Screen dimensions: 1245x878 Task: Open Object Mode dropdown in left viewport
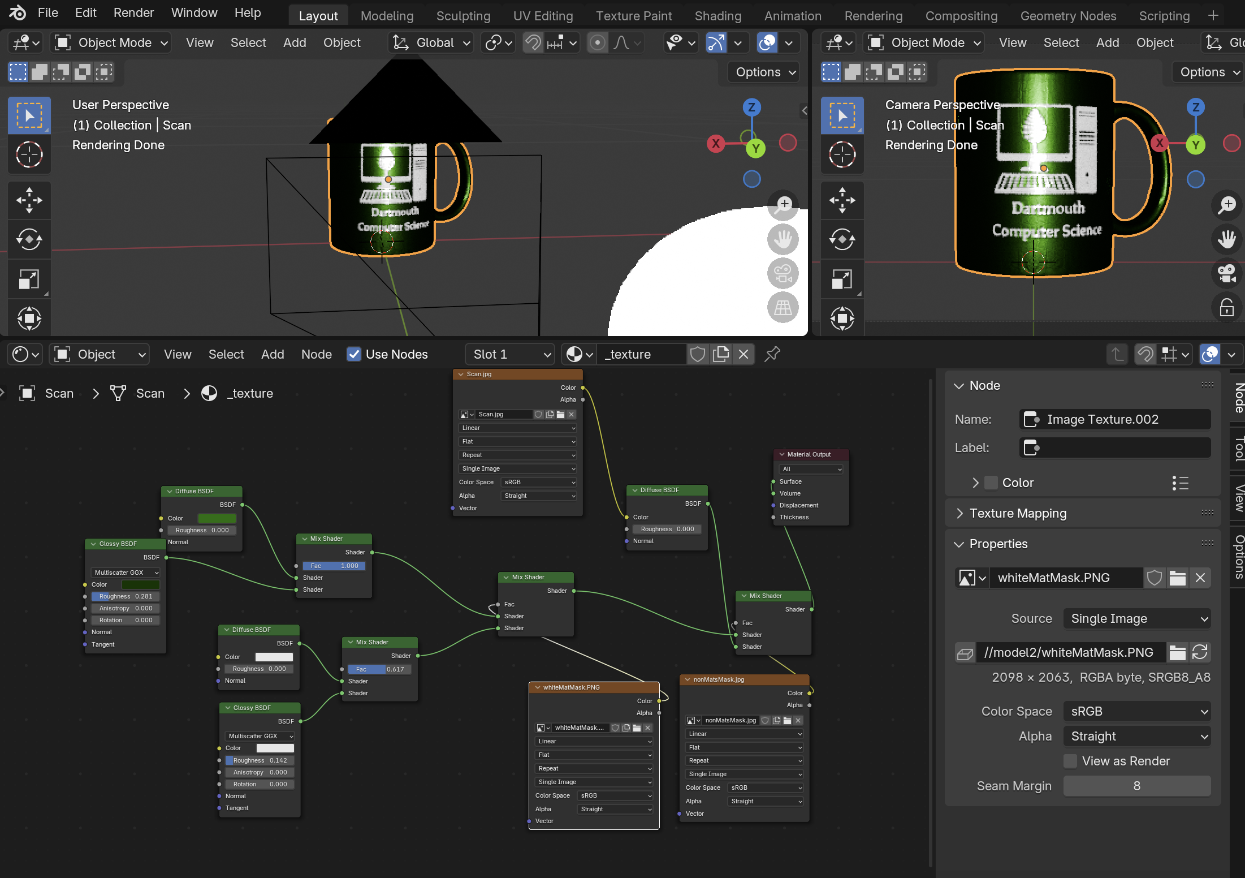coord(111,42)
